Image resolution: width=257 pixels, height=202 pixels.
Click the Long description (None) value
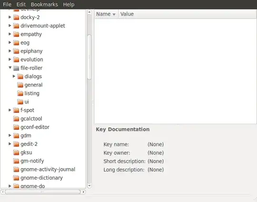156,170
